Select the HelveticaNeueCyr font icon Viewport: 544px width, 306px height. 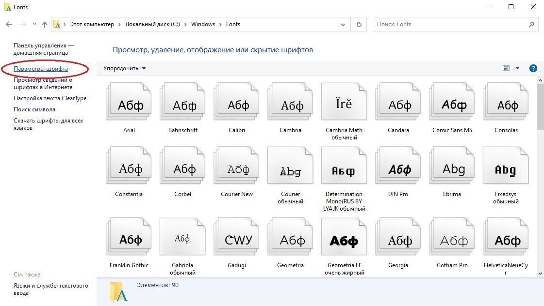pyautogui.click(x=506, y=236)
